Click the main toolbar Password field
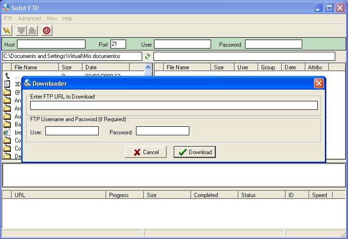This screenshot has height=239, width=348. 273,44
